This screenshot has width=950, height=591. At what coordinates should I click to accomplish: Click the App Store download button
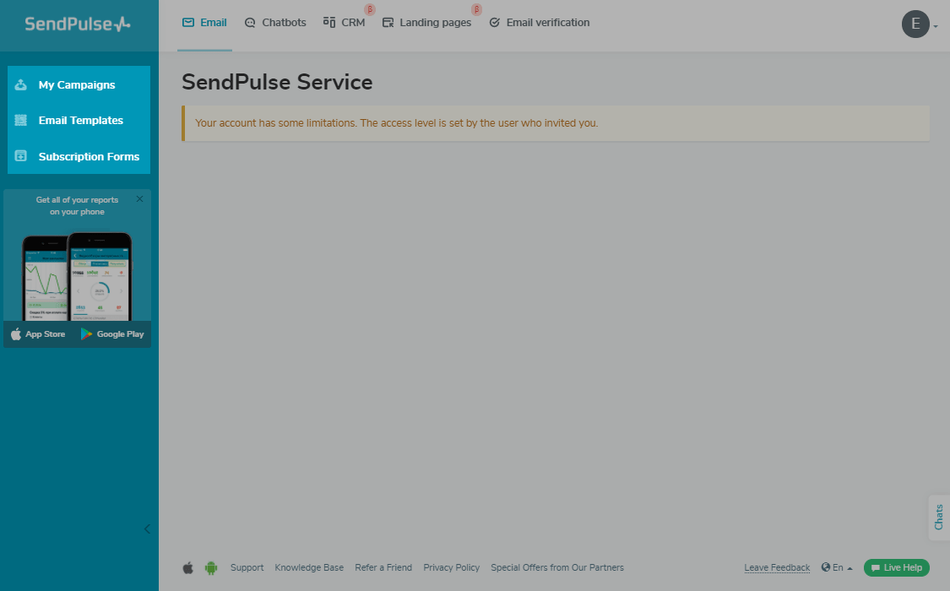click(x=38, y=334)
